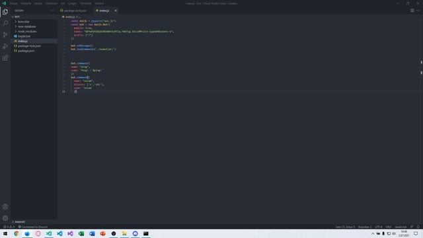423x238 pixels.
Task: Click index.js breadcrumb above the editor
Action: pos(70,17)
